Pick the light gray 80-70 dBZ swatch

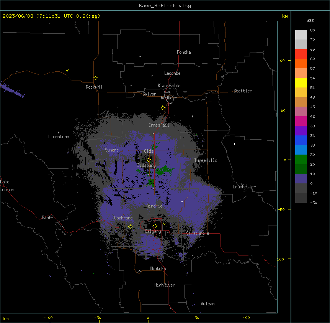(301, 35)
